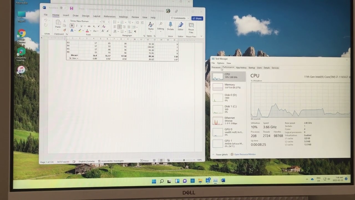Click the Undo arrow in Word

(46, 20)
